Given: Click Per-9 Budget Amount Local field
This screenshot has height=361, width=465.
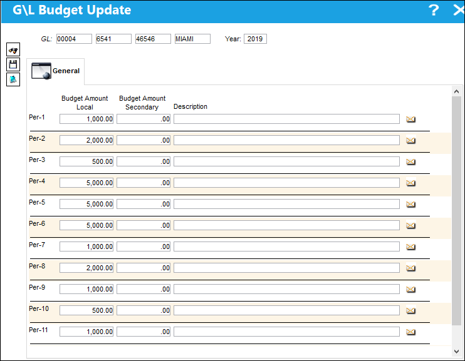Looking at the screenshot, I should (x=86, y=289).
